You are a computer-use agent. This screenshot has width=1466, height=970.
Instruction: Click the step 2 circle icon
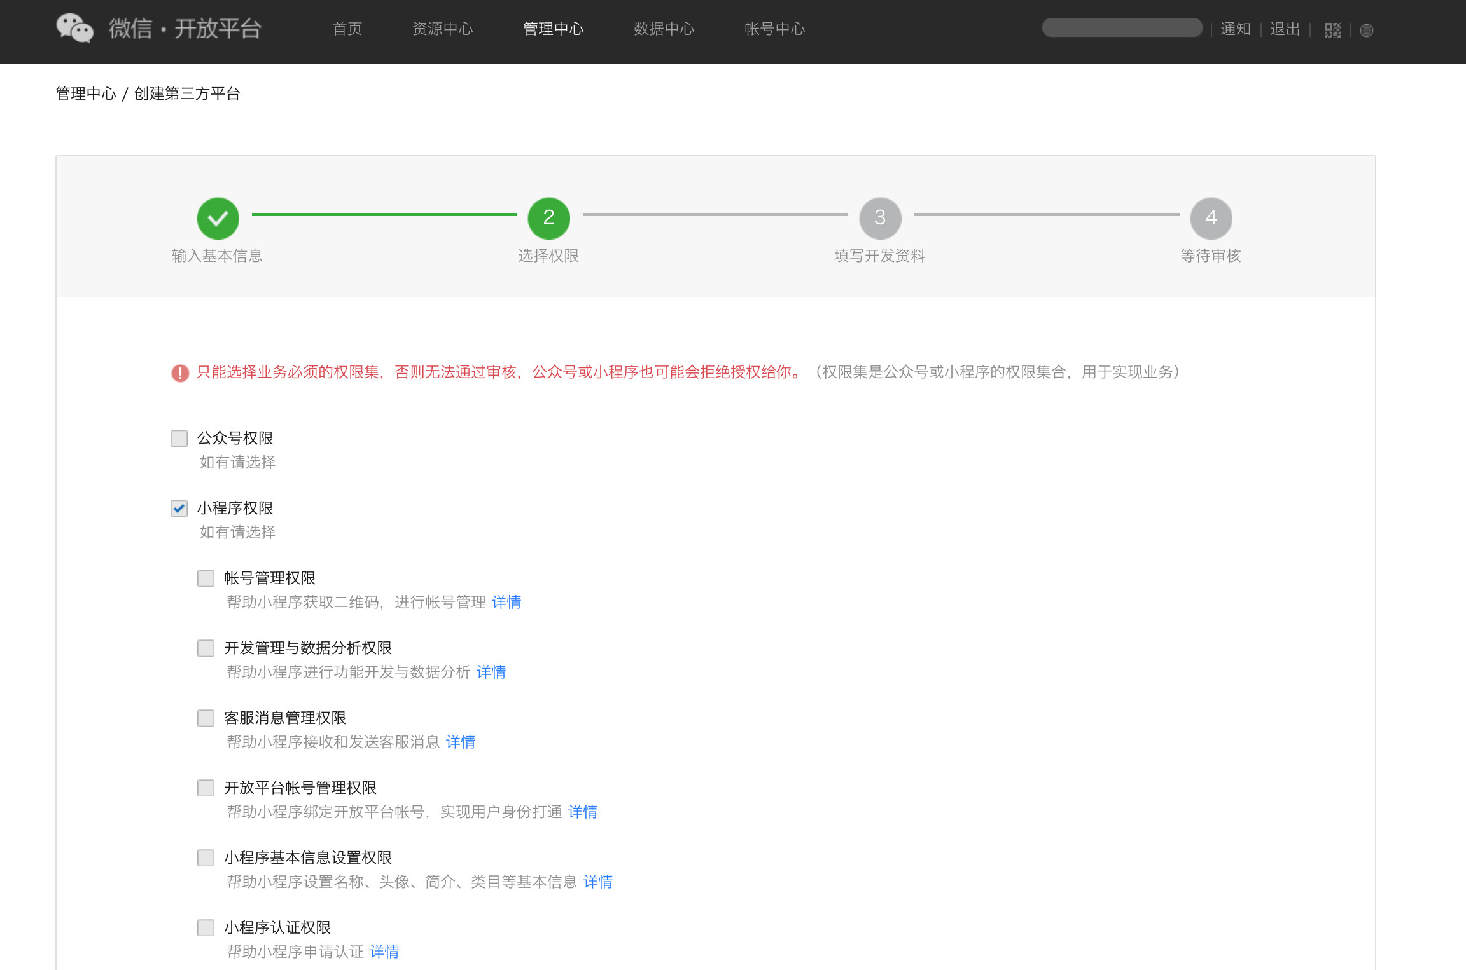tap(548, 218)
